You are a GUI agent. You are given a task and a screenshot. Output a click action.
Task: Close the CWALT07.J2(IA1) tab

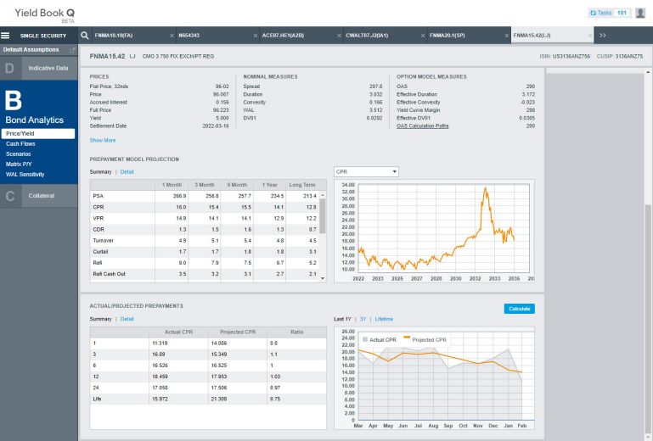[423, 36]
